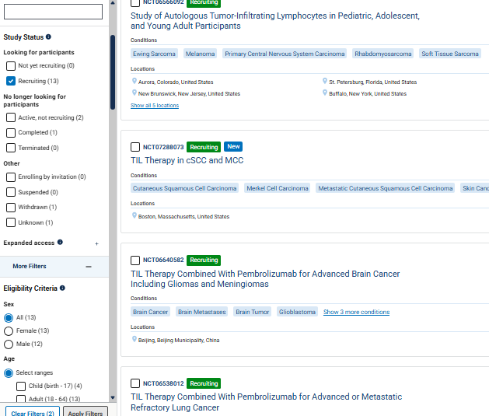The image size is (489, 416).
Task: Click Apply Filters button
Action: tap(86, 413)
